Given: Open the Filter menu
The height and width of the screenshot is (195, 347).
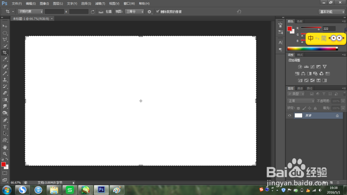Looking at the screenshot, I should [100, 3].
